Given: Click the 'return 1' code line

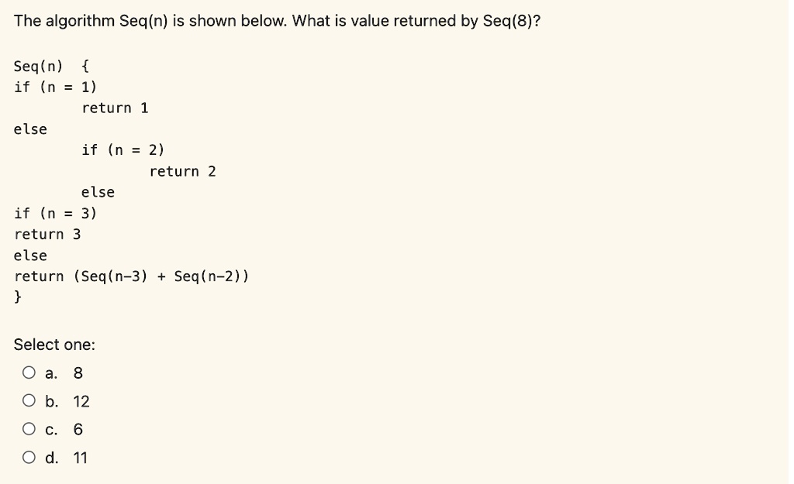Looking at the screenshot, I should tap(115, 108).
